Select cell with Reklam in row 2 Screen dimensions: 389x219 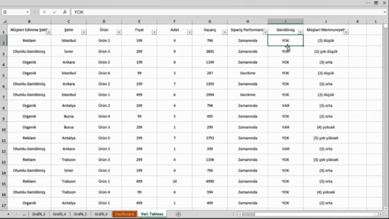(29, 41)
